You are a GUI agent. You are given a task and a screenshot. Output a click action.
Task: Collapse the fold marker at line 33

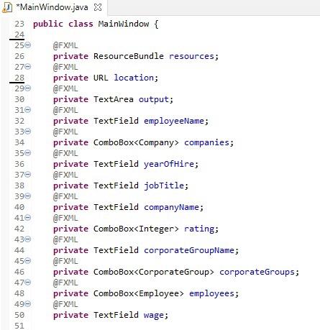pos(28,132)
